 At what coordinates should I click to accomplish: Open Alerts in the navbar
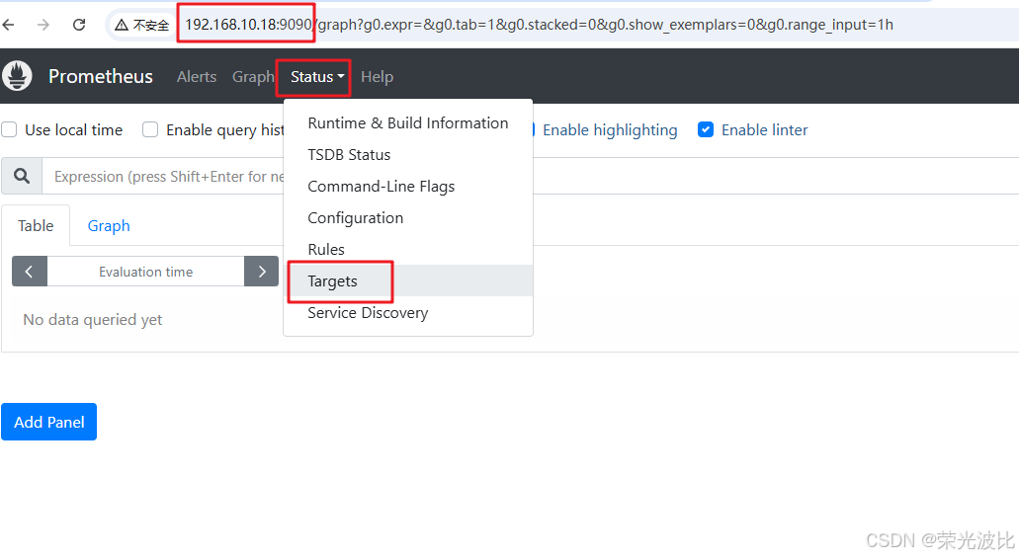[197, 77]
